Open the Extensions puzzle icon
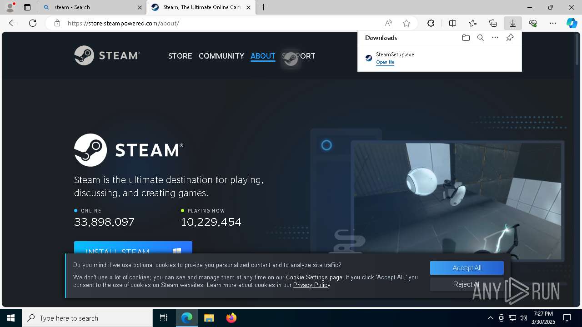The height and width of the screenshot is (327, 582). tap(431, 23)
